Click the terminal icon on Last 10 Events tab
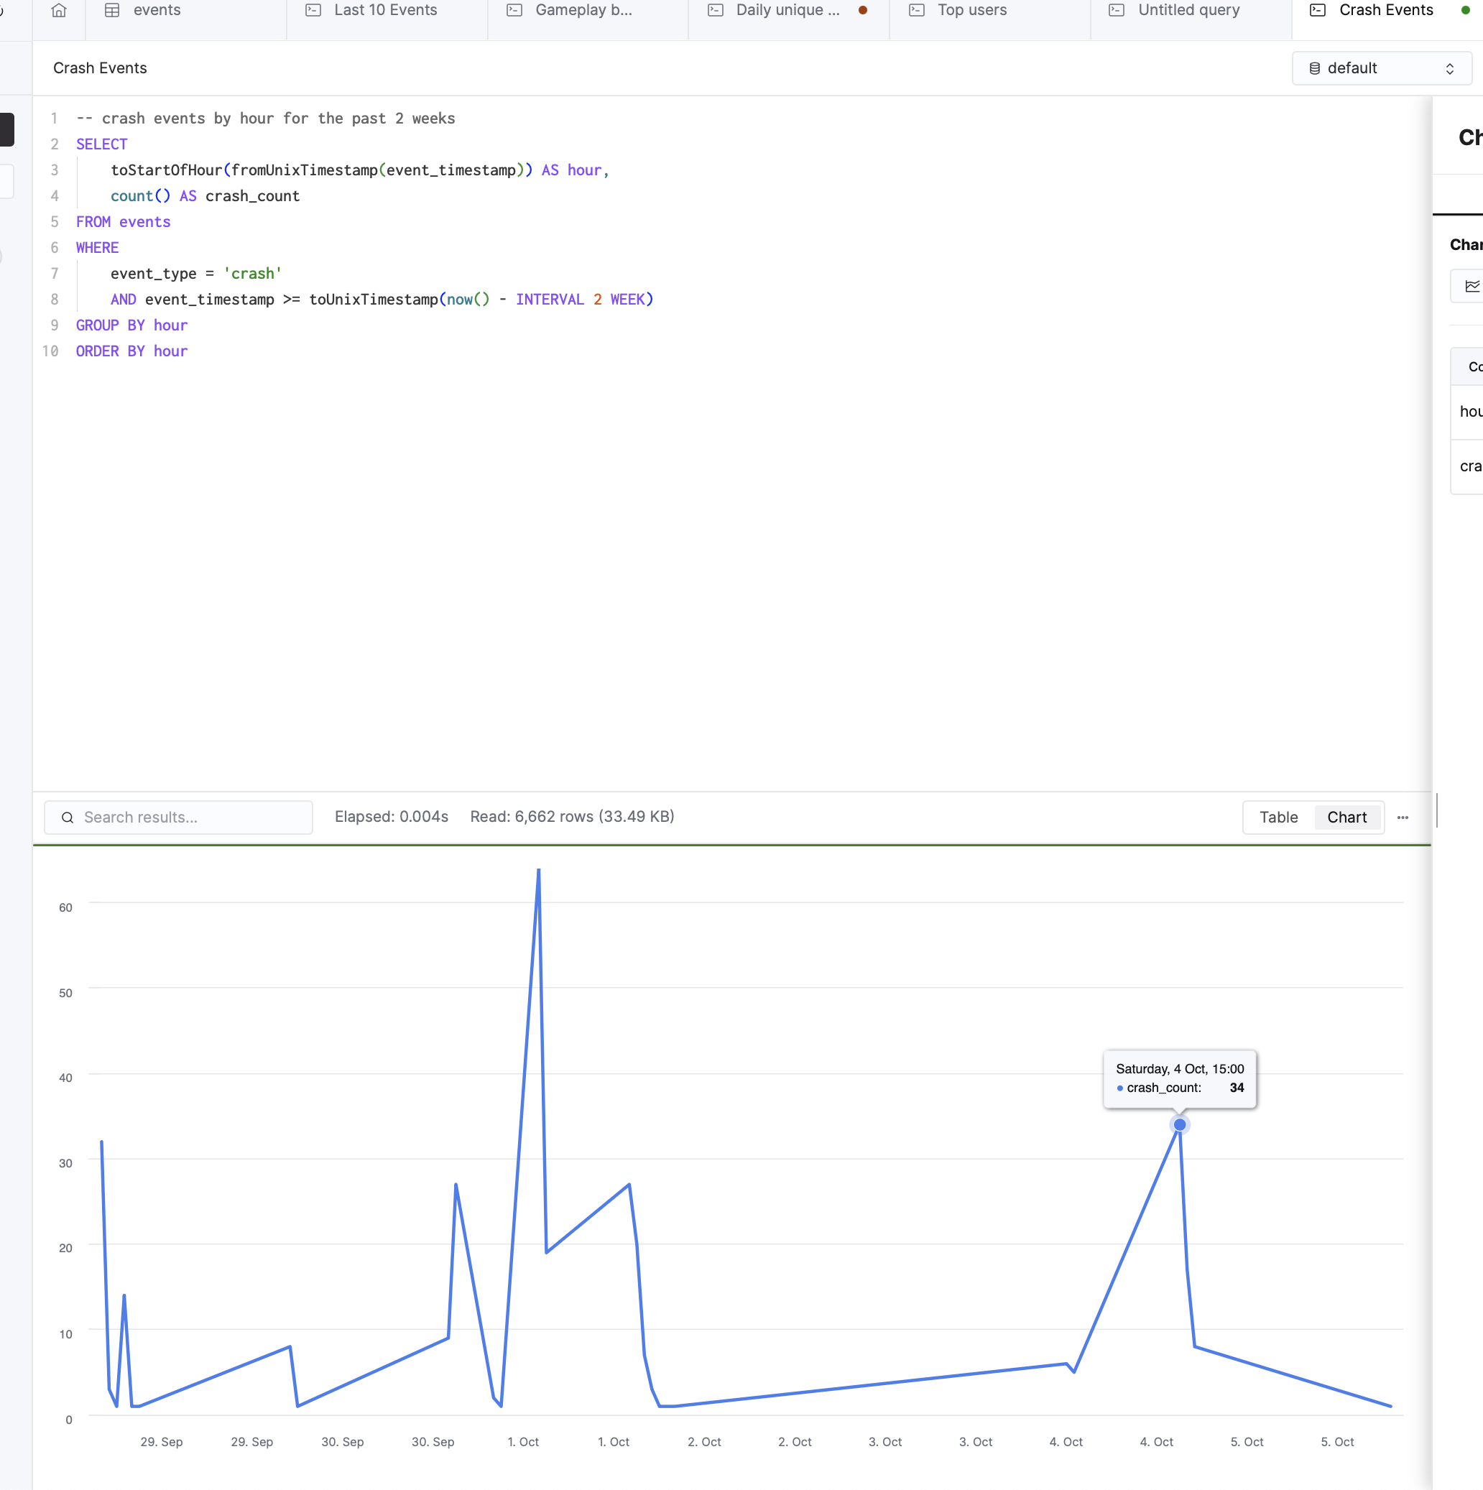This screenshot has width=1483, height=1490. 313,11
